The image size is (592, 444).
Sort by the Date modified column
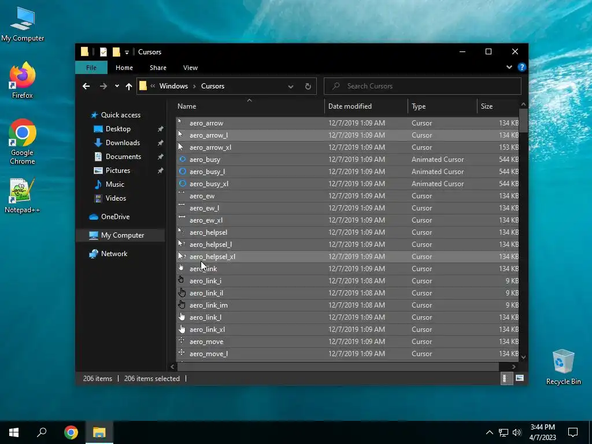366,106
